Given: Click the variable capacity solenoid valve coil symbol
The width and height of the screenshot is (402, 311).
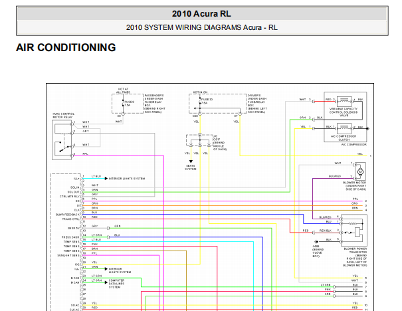Looking at the screenshot, I should 344,101.
